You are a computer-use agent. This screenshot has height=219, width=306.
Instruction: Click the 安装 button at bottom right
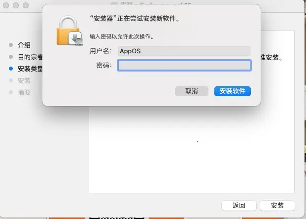point(277,206)
